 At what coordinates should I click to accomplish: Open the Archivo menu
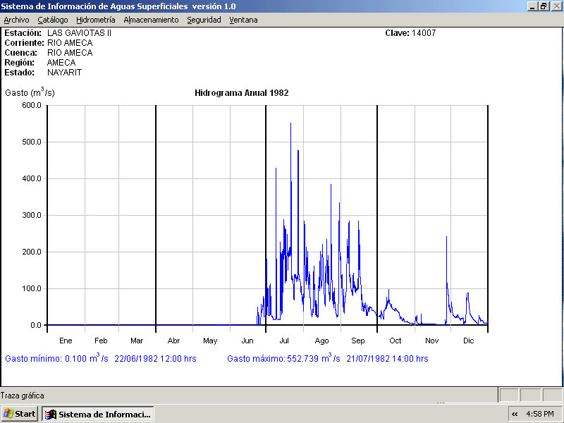tap(16, 20)
